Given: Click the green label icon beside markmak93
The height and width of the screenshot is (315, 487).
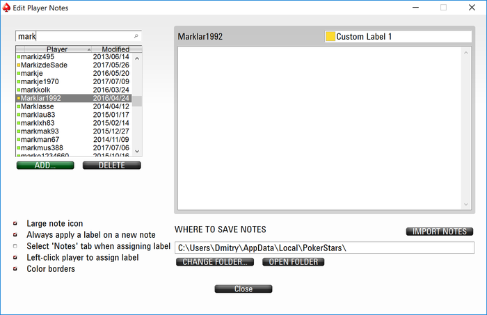Looking at the screenshot, I should pos(19,131).
